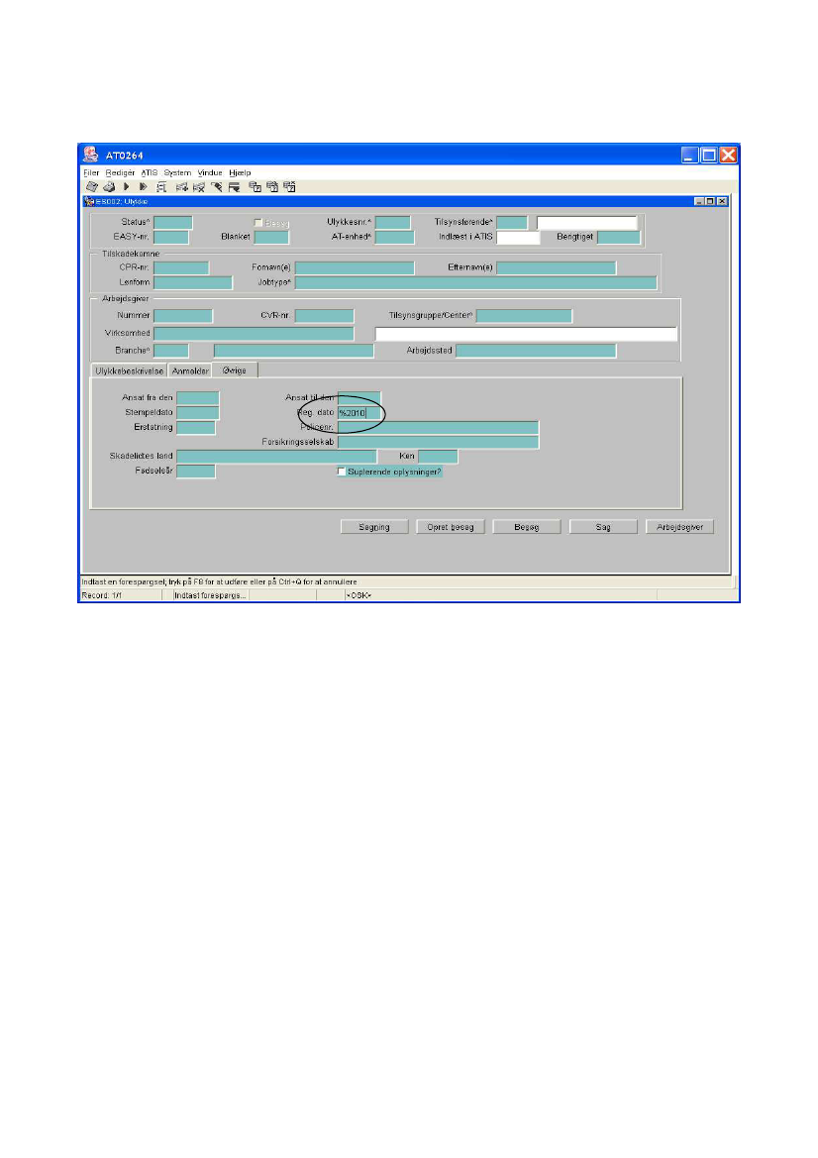Click the printer toolbar icon
This screenshot has height=1158, width=818.
pyautogui.click(x=109, y=187)
